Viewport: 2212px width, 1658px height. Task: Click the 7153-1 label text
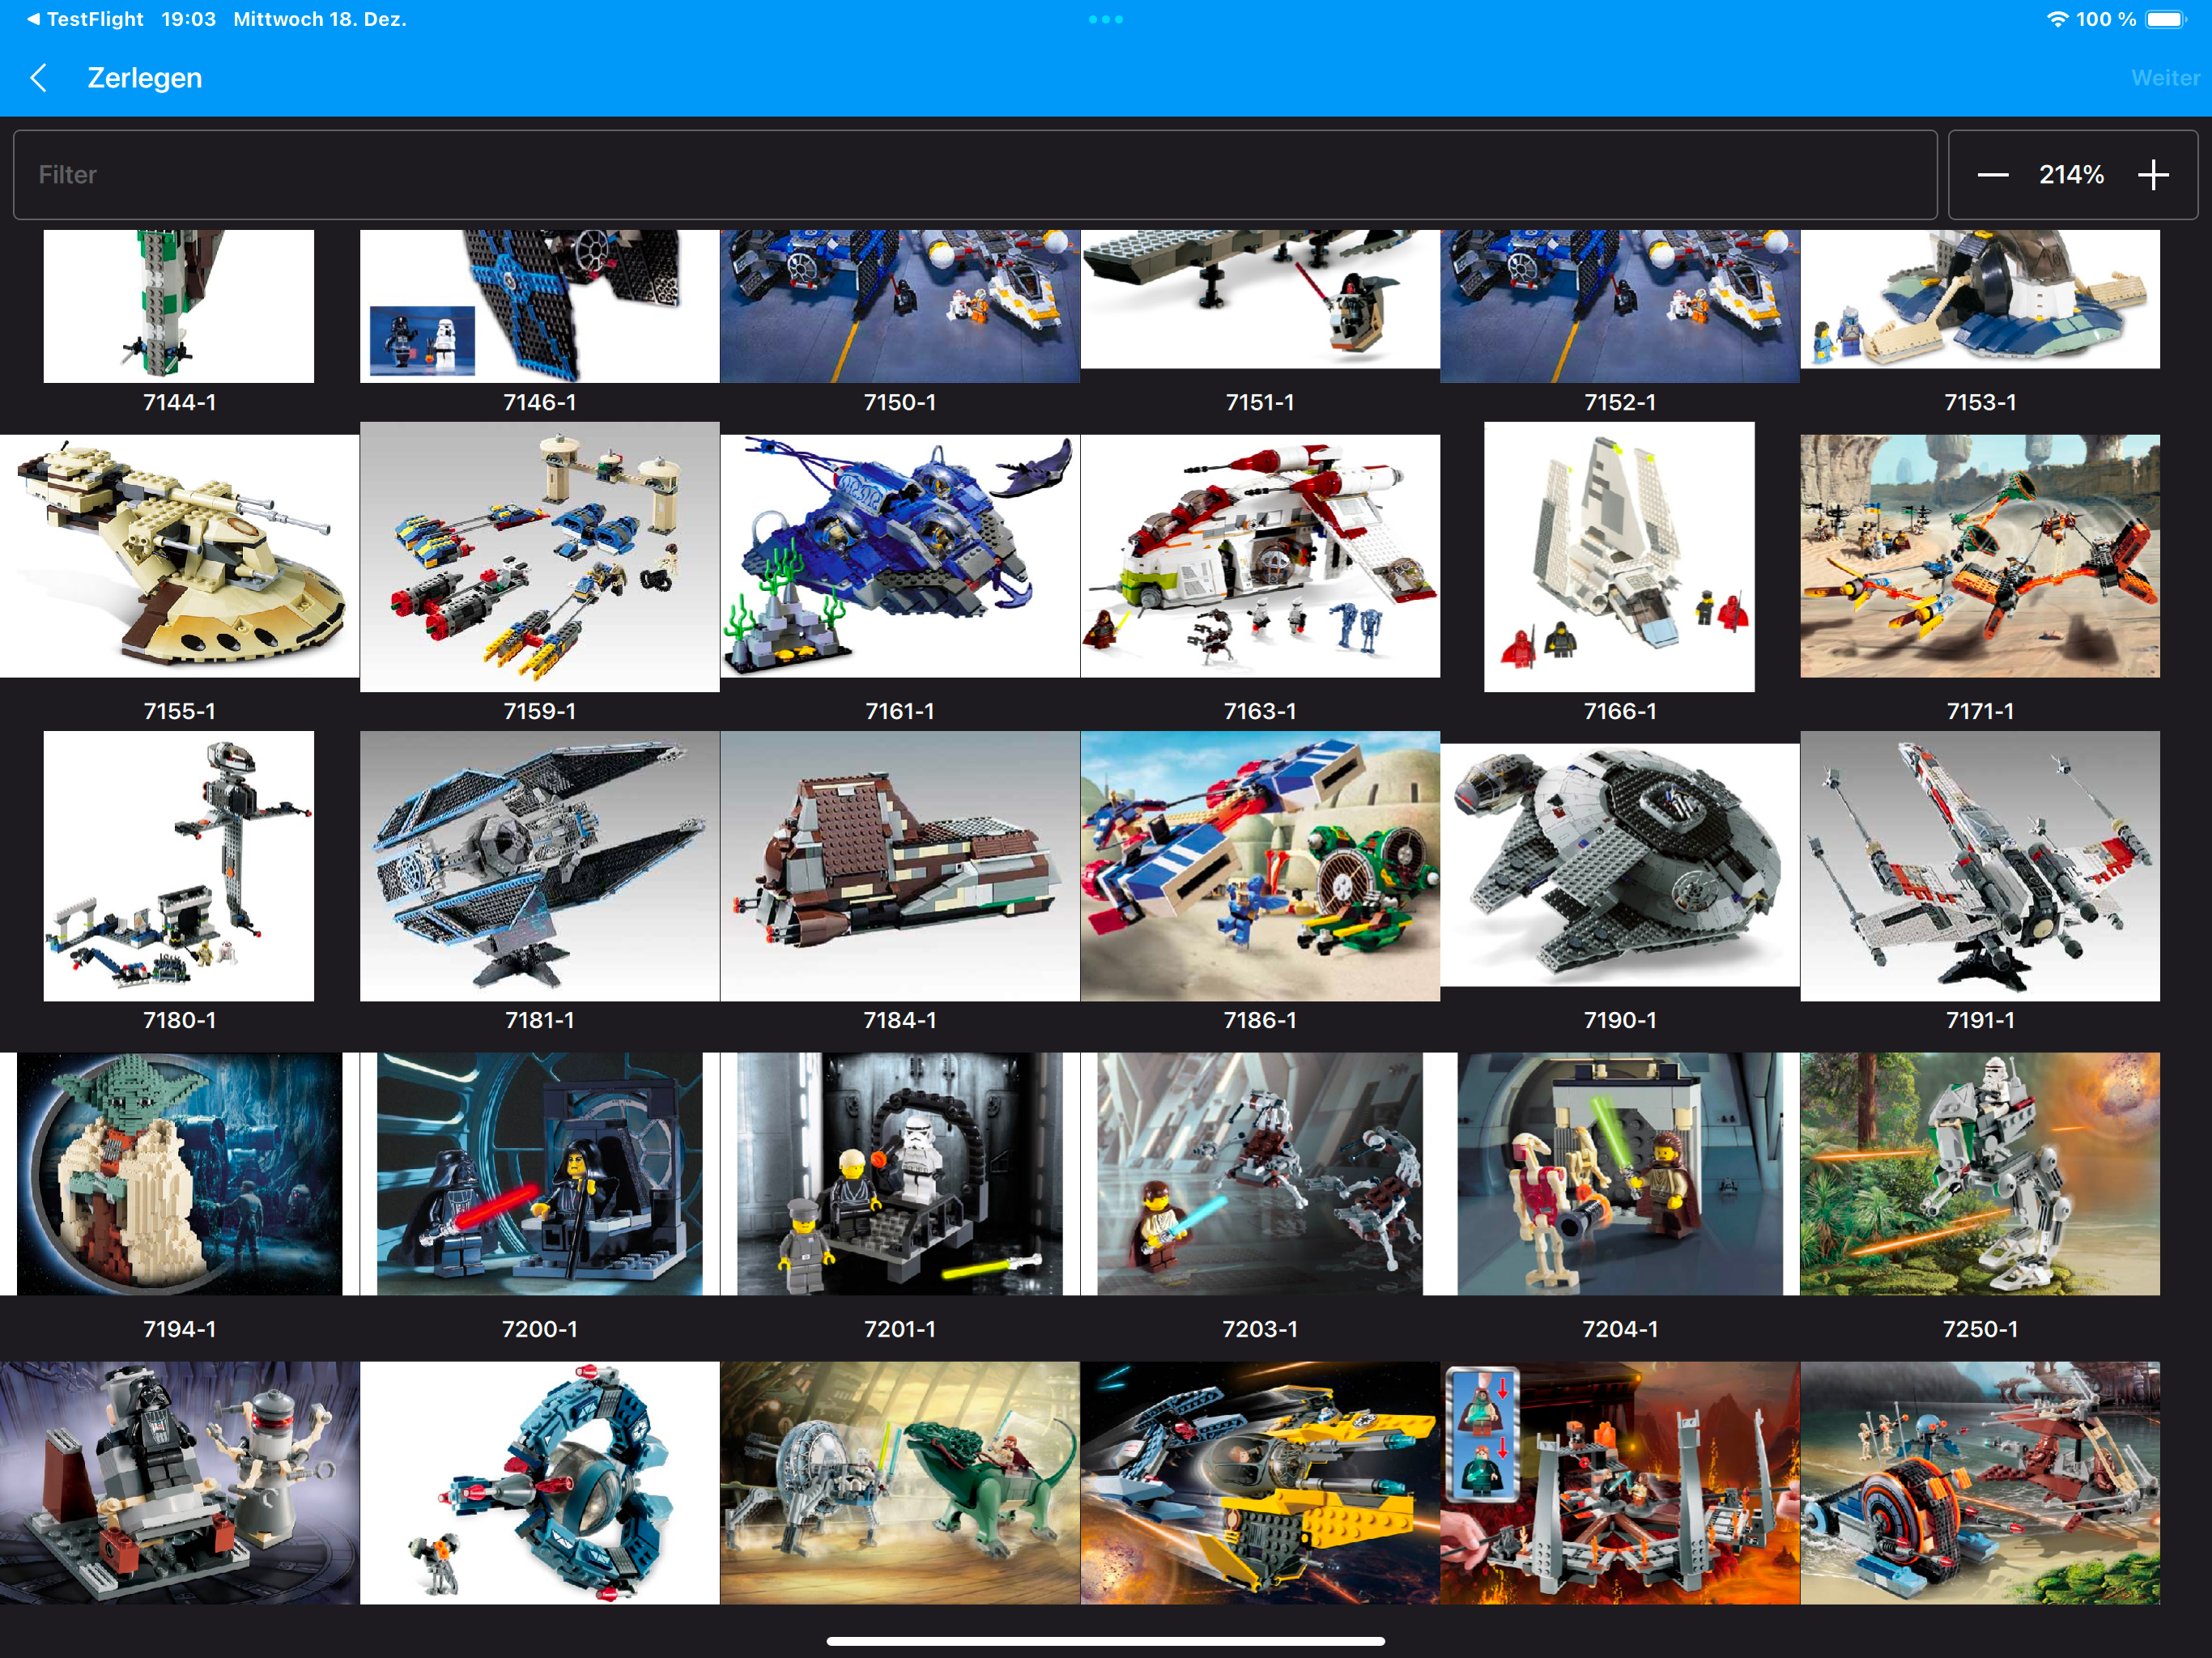coord(1980,402)
